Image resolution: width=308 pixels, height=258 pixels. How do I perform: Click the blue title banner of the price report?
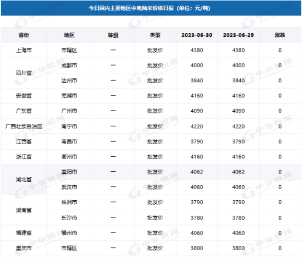(151, 8)
